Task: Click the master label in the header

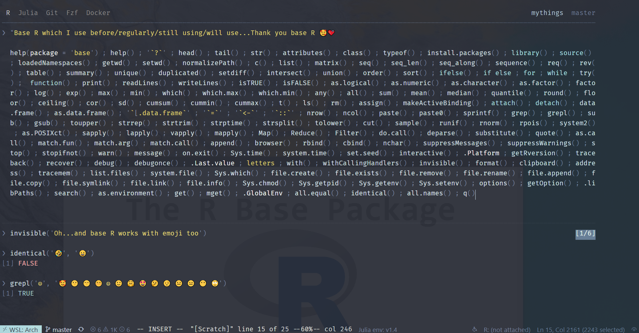Action: 583,13
